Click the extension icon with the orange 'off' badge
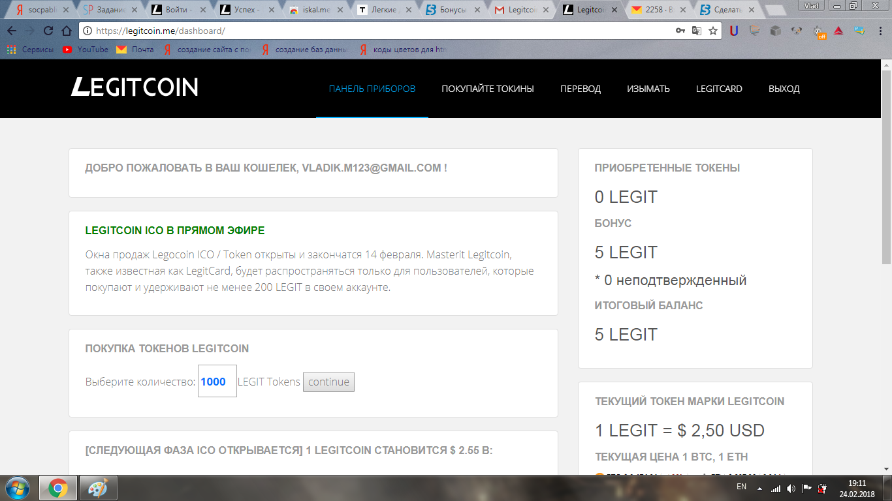This screenshot has width=892, height=501. pos(818,31)
